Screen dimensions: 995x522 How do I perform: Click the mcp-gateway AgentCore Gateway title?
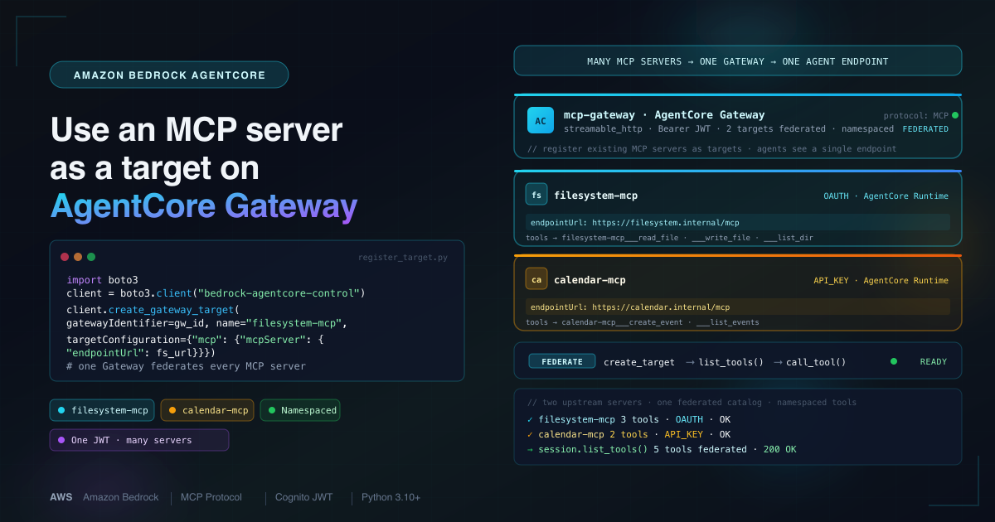tap(664, 115)
